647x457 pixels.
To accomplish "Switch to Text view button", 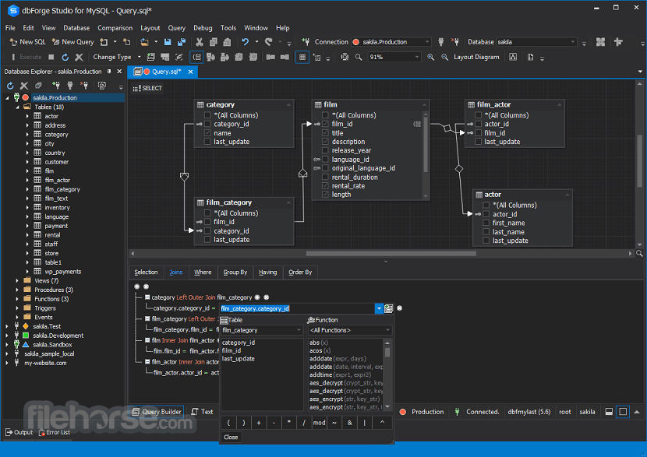I will point(203,412).
